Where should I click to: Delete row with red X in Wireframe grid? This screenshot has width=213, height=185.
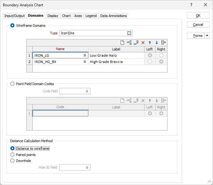[x=143, y=43]
